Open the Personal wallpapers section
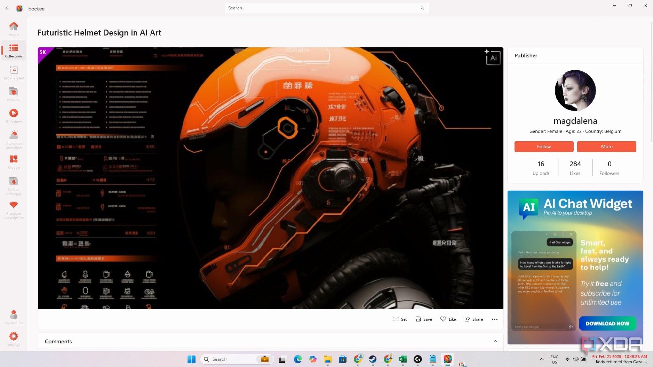The height and width of the screenshot is (367, 653). pos(13,94)
